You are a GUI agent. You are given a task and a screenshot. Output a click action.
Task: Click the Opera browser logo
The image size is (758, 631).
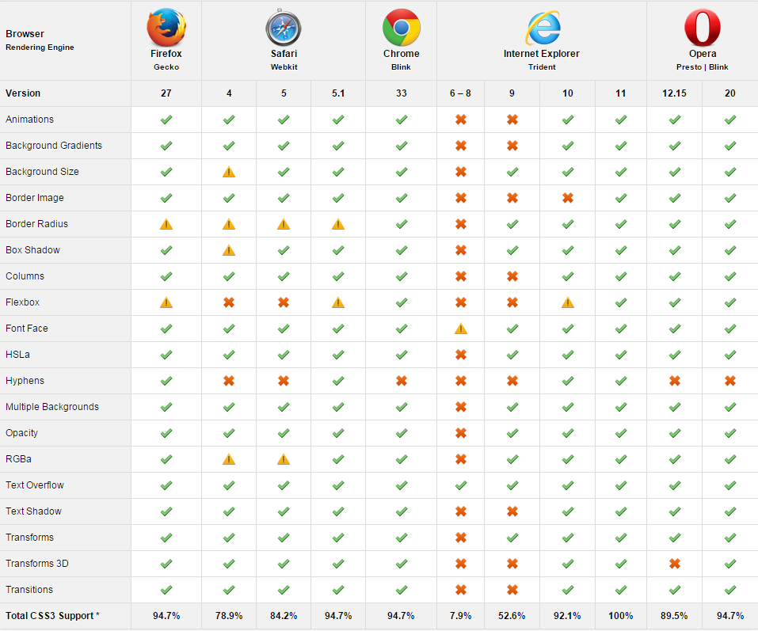coord(703,28)
